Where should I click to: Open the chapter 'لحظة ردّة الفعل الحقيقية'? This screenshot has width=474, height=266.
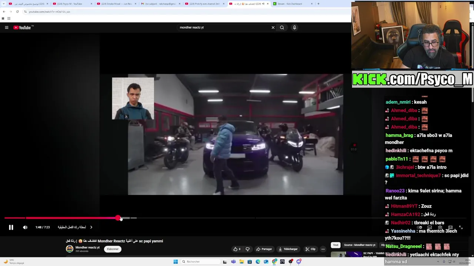coord(72,227)
